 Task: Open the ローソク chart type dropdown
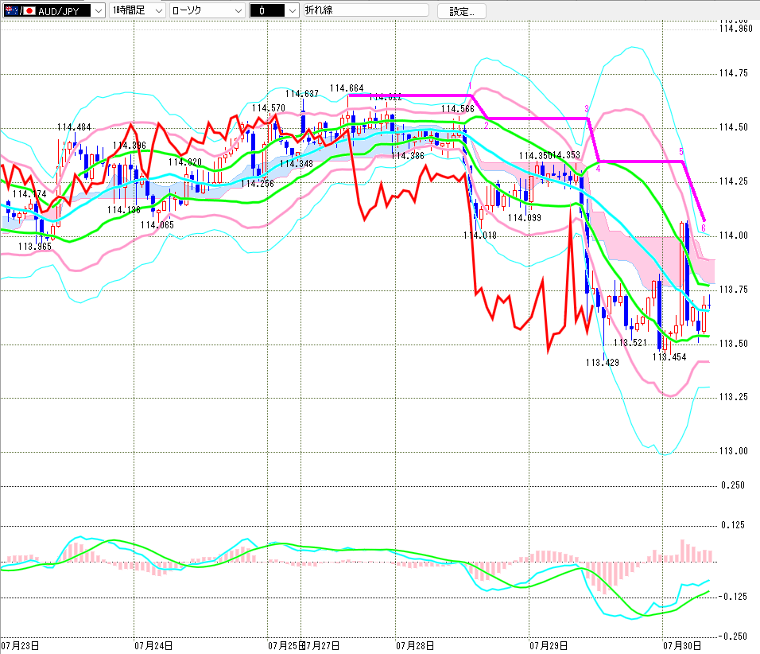click(207, 10)
